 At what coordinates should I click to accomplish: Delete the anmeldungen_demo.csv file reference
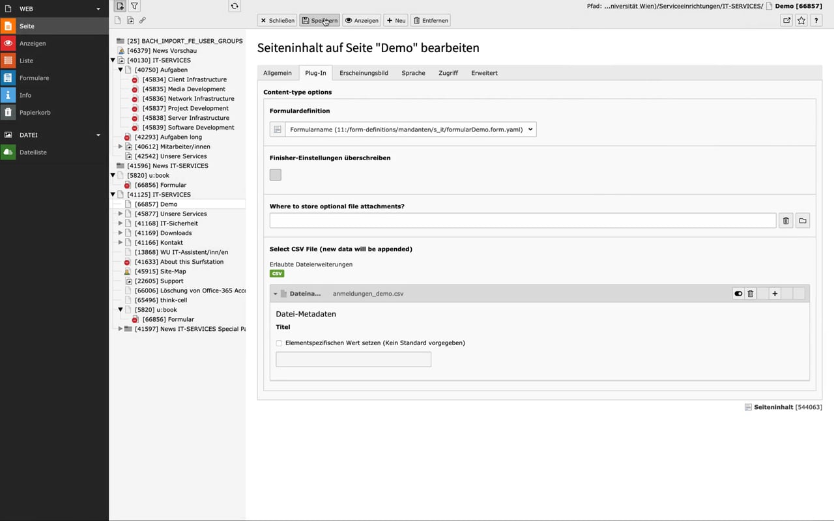click(750, 294)
